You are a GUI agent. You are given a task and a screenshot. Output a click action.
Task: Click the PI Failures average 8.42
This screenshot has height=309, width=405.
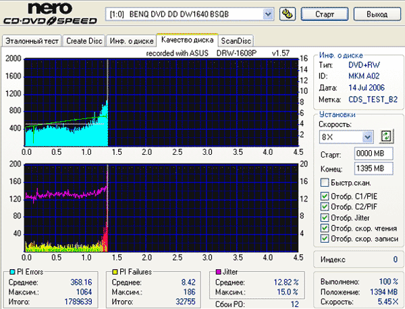[x=188, y=282]
